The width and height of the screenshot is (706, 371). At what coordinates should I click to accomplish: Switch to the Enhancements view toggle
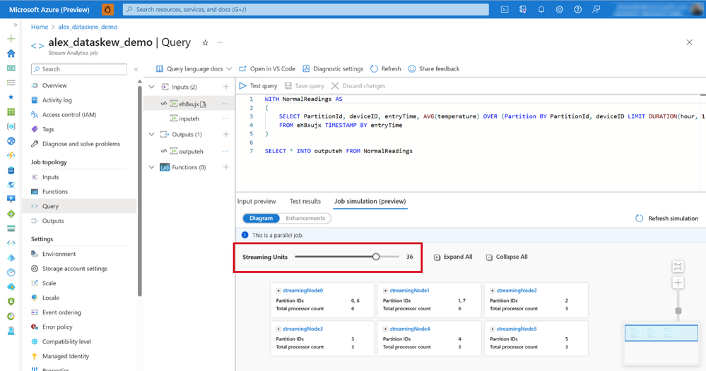(305, 218)
